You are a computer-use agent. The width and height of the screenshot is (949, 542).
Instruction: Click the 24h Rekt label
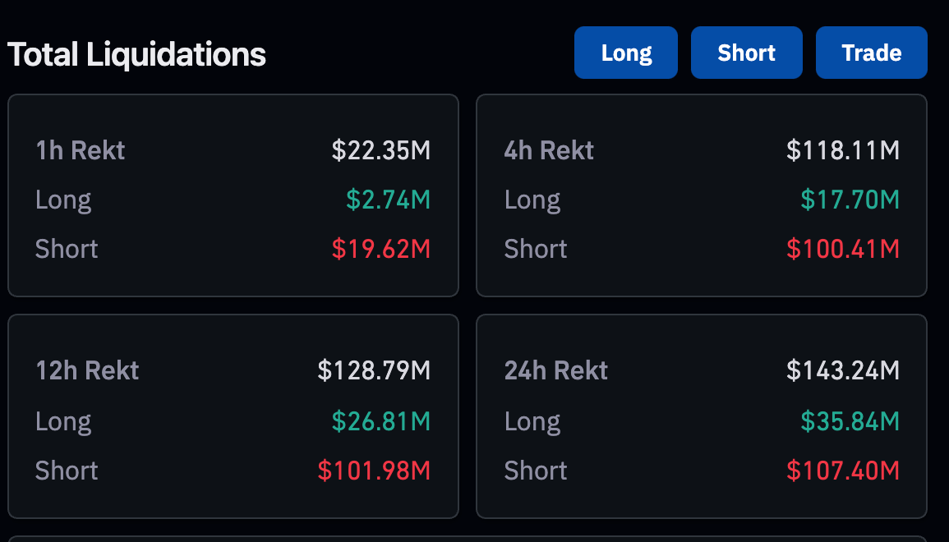point(556,370)
